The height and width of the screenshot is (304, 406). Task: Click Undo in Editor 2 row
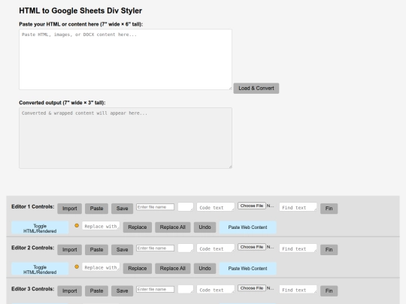pos(205,268)
